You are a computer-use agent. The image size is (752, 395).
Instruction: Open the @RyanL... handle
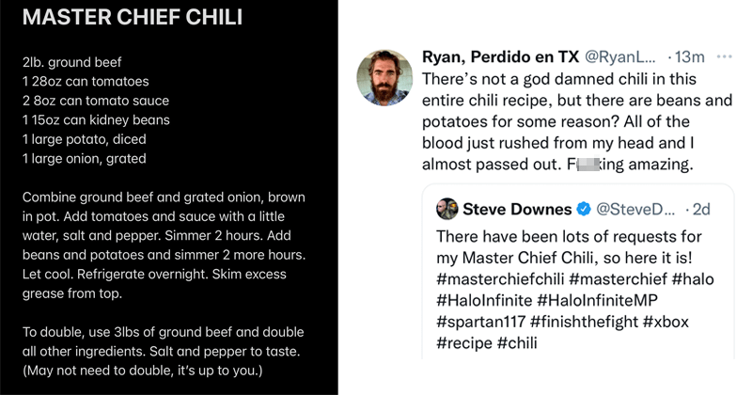[x=620, y=56]
